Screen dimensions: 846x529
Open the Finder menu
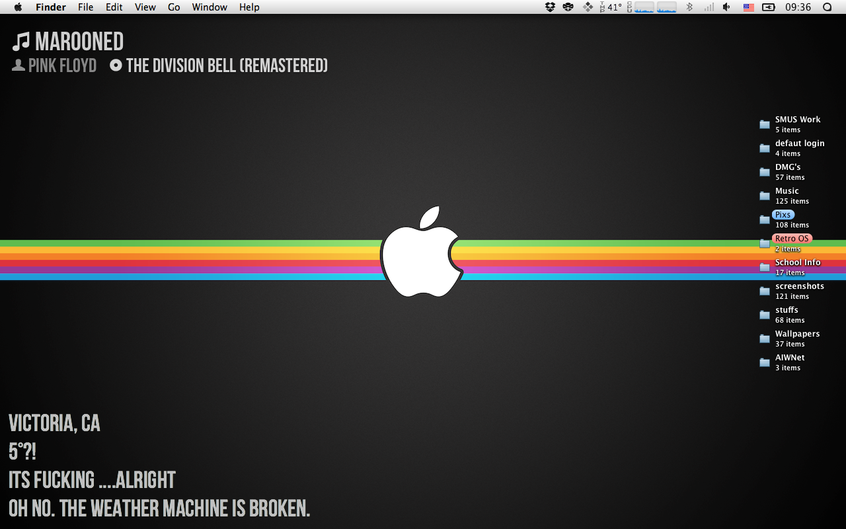point(51,7)
